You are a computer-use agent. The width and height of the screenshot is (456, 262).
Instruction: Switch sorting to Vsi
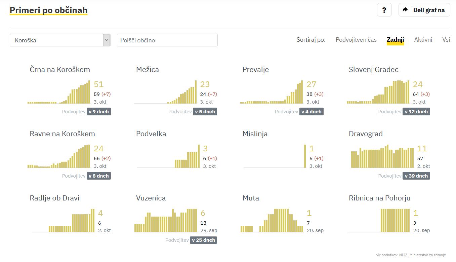click(446, 40)
